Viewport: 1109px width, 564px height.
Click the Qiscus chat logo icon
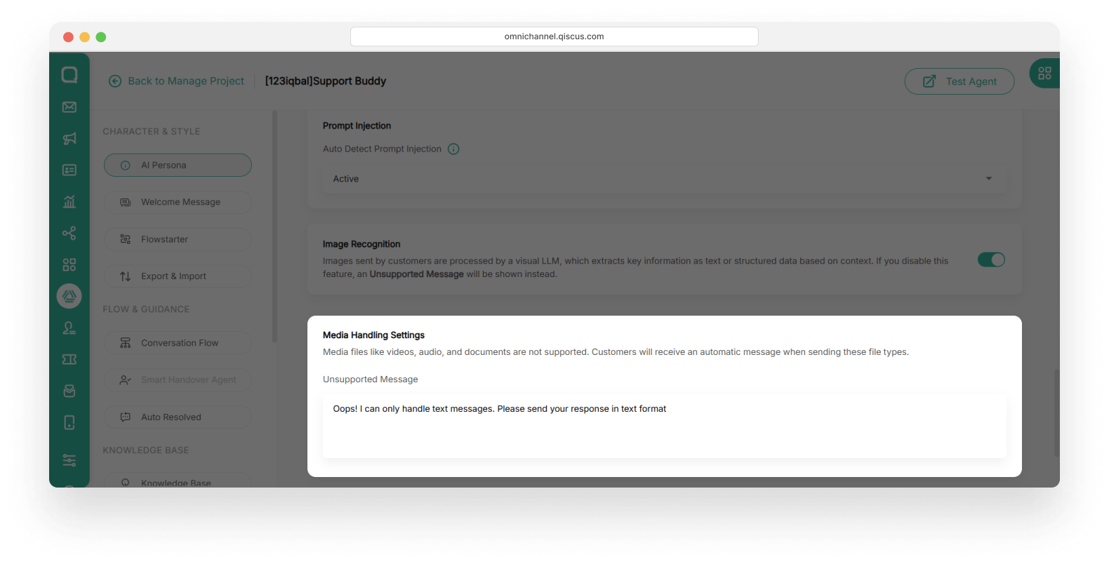point(69,75)
